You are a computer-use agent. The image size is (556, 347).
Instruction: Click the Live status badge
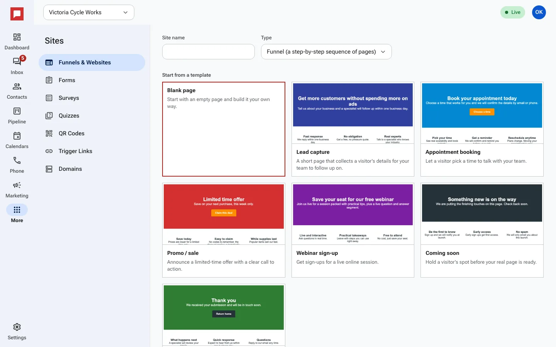pos(513,12)
